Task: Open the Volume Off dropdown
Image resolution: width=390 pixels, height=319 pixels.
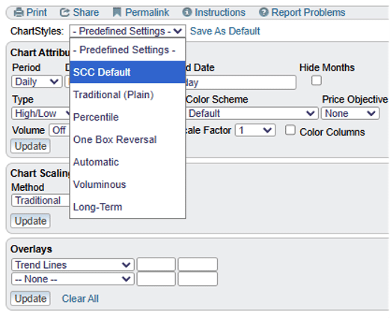Action: (x=59, y=130)
